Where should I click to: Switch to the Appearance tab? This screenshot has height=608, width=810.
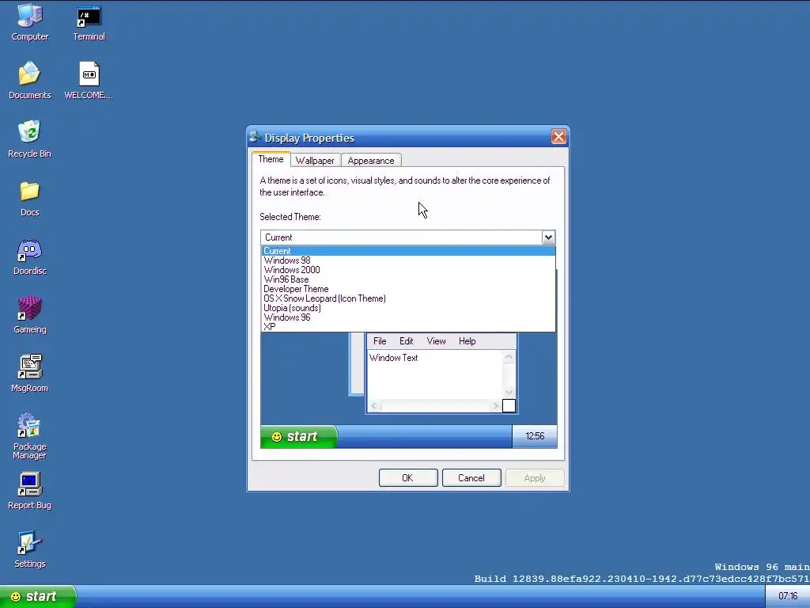point(371,160)
